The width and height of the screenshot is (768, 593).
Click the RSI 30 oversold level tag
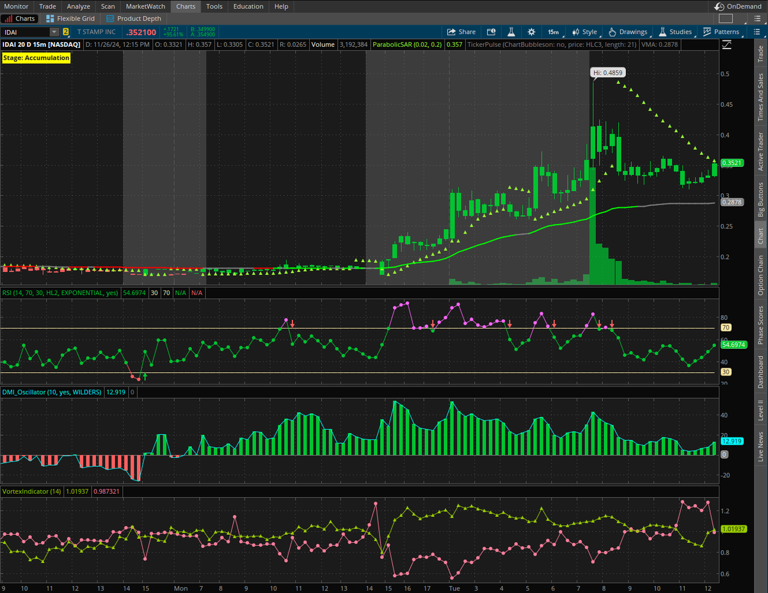pyautogui.click(x=726, y=372)
